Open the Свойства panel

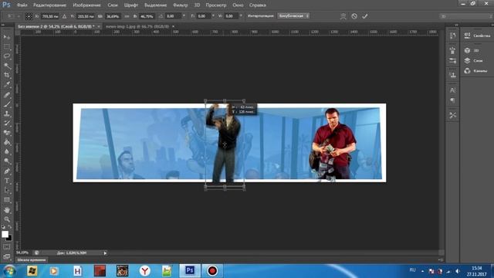tap(477, 36)
